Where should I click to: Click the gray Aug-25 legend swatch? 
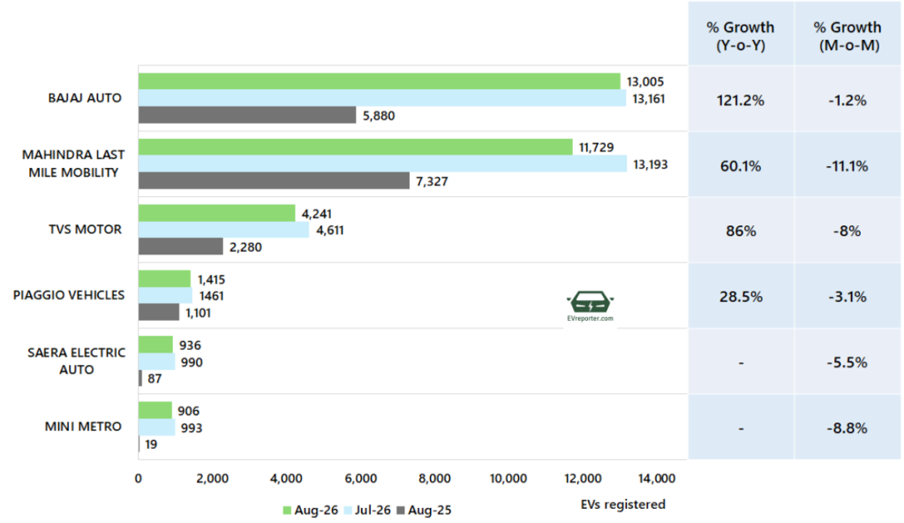(x=401, y=511)
